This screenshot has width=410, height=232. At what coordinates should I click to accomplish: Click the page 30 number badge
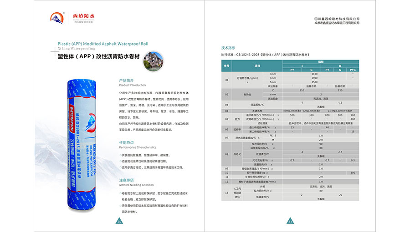tap(120, 222)
